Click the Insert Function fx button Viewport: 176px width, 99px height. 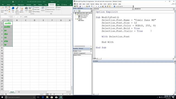(21, 17)
